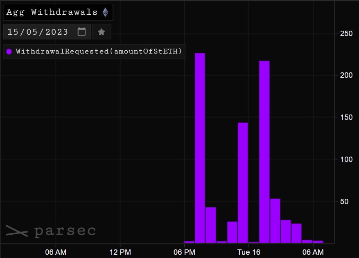Click the purple legend dot
The width and height of the screenshot is (359, 258).
[x=9, y=52]
